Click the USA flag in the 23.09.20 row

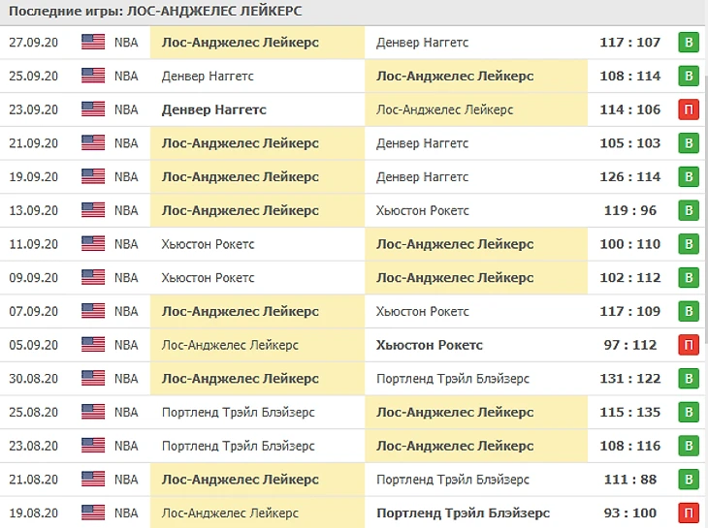(x=93, y=109)
